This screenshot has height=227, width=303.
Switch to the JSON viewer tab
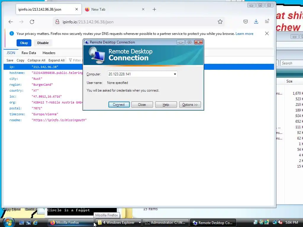pos(11,53)
